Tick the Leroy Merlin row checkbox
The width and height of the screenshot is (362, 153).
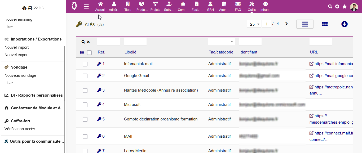85,151
